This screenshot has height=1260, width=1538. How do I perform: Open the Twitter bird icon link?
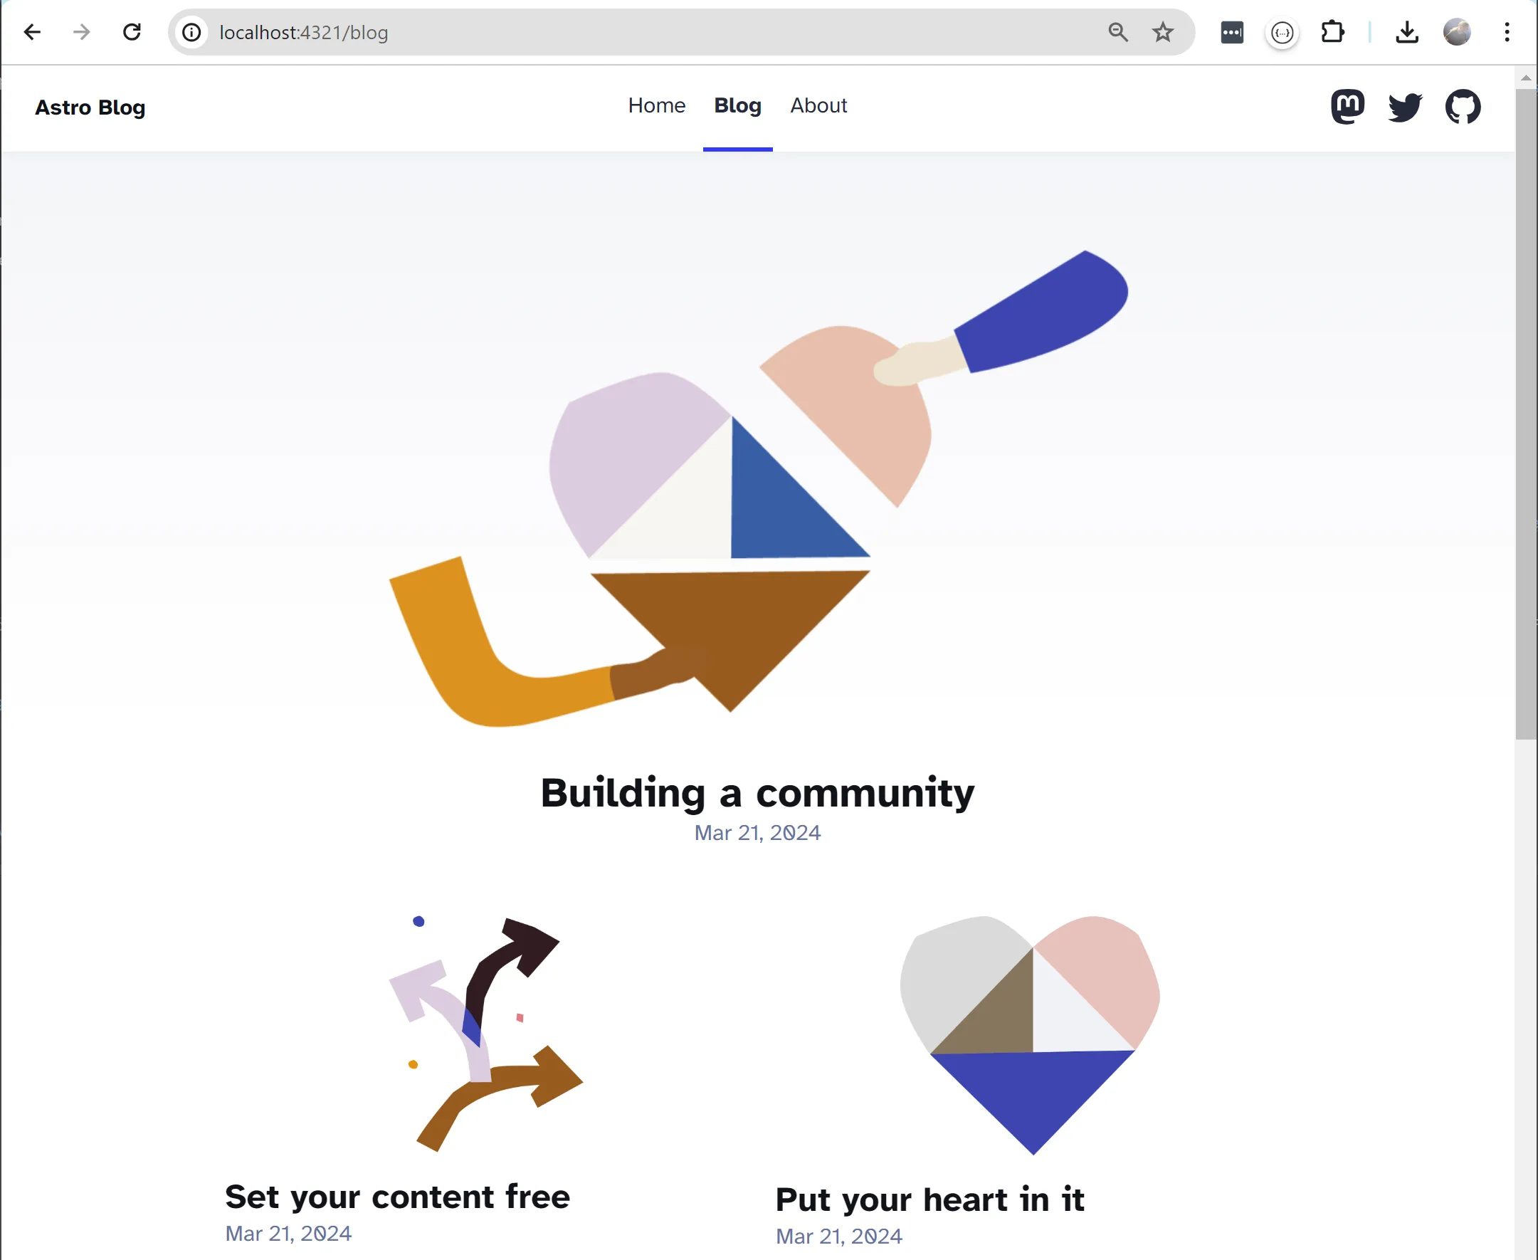[x=1404, y=107]
